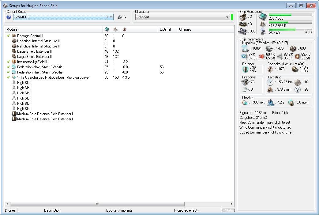319x215 pixels.
Task: Toggle the first Federation Navy Stasis Webifier checkmark
Action: coord(8,67)
